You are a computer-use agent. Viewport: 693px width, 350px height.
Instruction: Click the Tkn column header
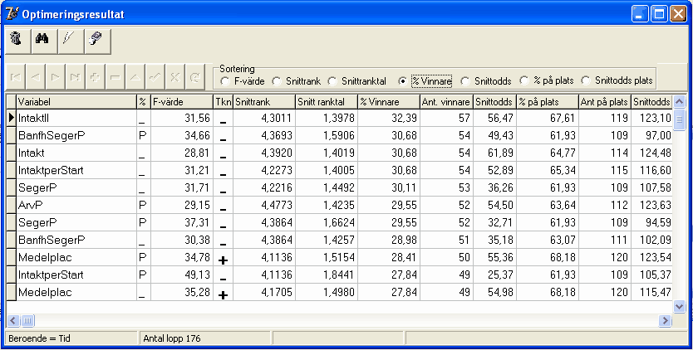pyautogui.click(x=224, y=102)
